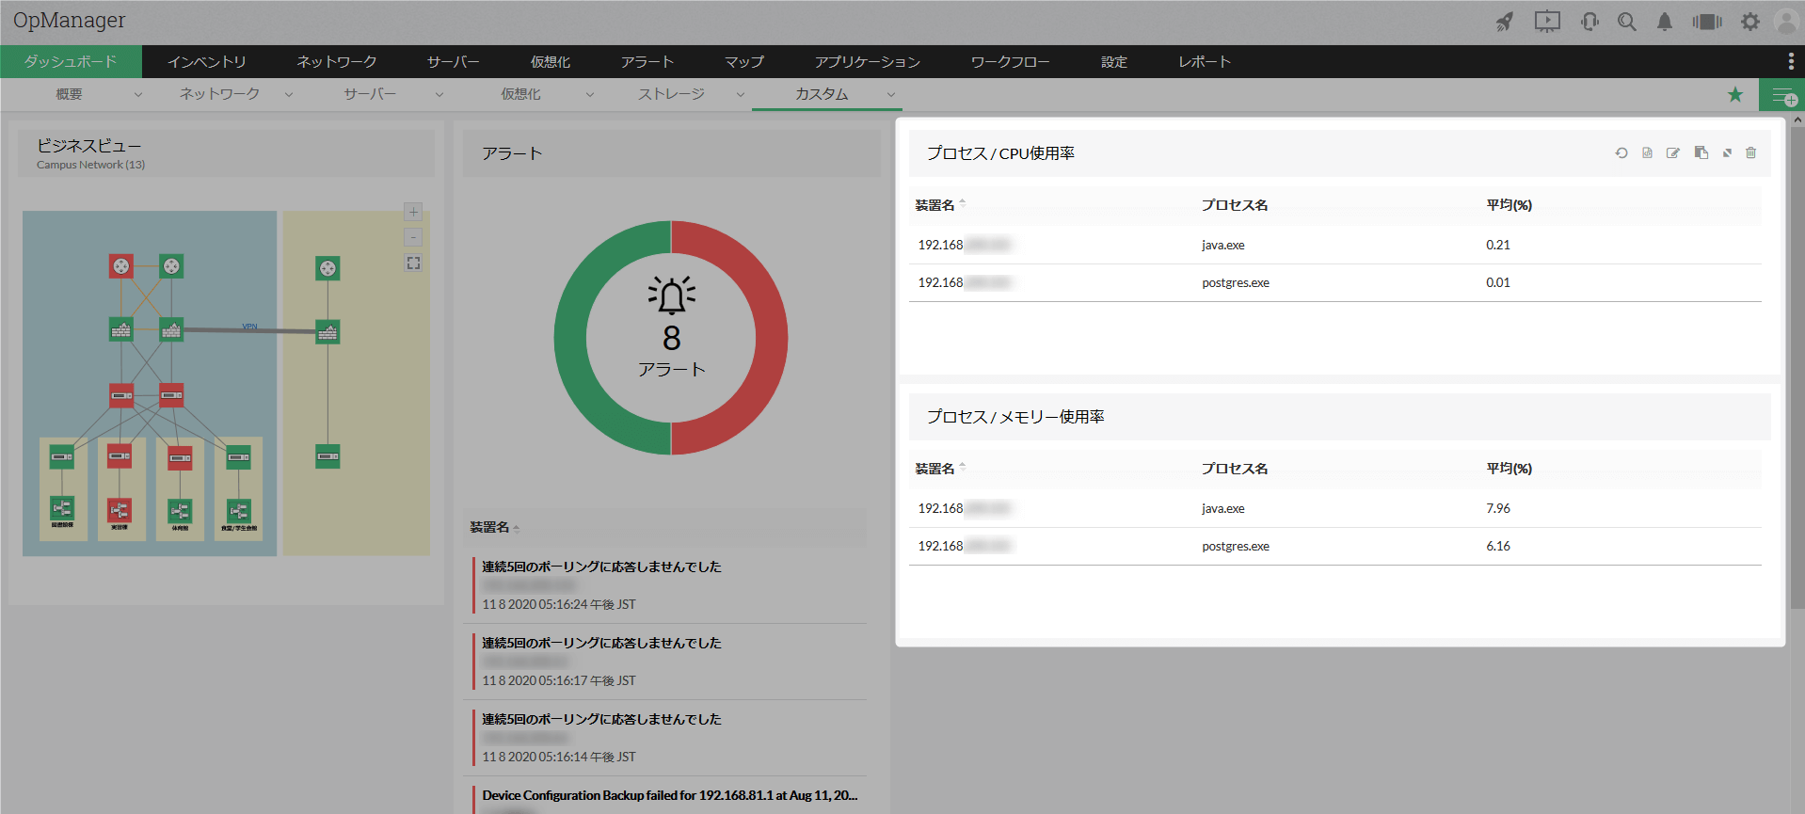
Task: Edit the プロセス/CPU使用率 widget
Action: (x=1672, y=153)
